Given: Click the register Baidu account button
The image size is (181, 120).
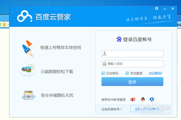Looking at the screenshot, I should (147, 109).
